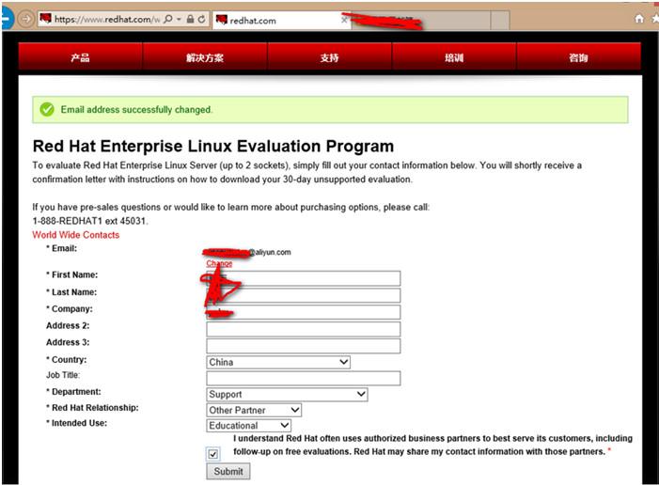Image resolution: width=659 pixels, height=485 pixels.
Task: Focus the First Name input field
Action: [303, 278]
